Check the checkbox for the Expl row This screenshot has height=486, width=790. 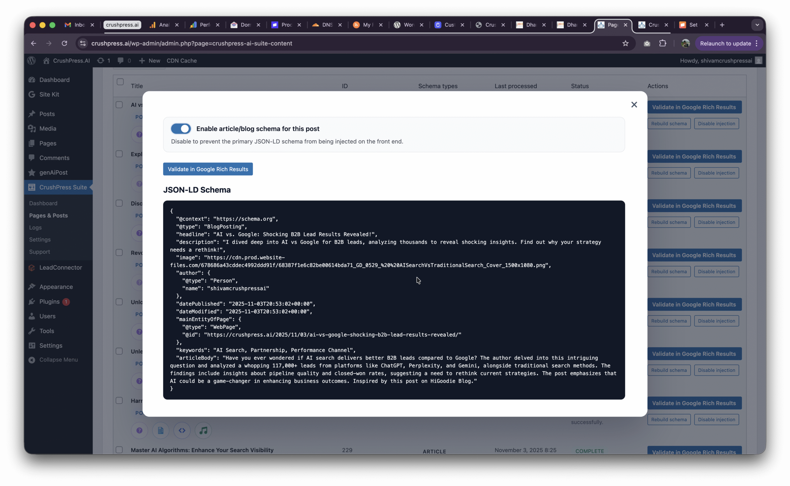119,154
